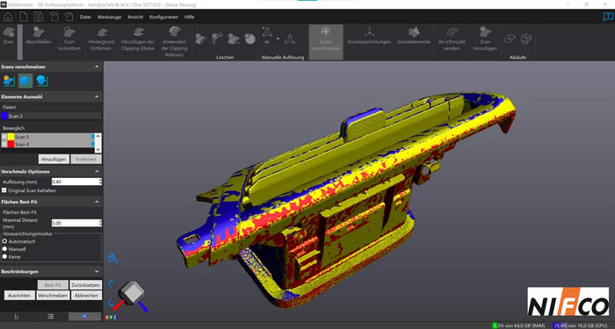Click Scan hinzufügen toolbar icon

click(x=485, y=32)
